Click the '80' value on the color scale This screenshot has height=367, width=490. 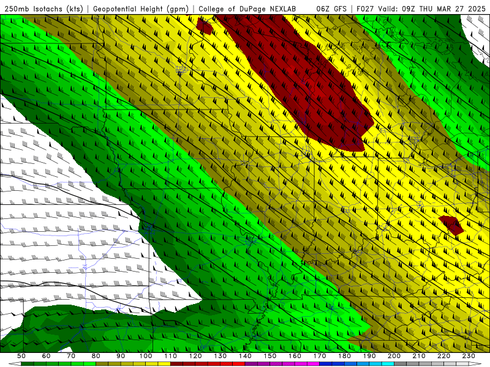click(x=96, y=356)
